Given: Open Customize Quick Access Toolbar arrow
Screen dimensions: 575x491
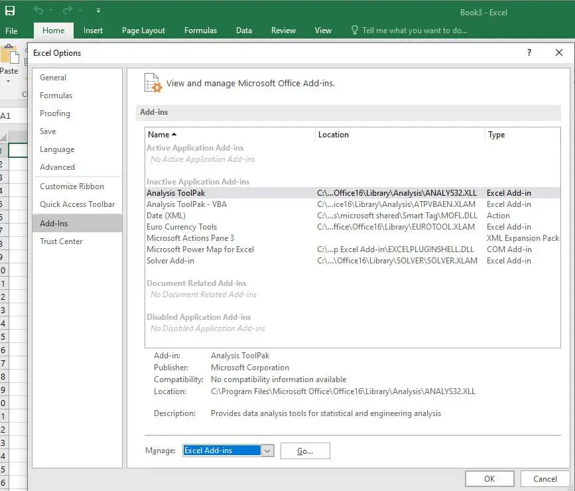Looking at the screenshot, I should click(x=98, y=11).
